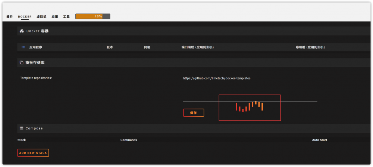373x167 pixels.
Task: Click the 应用程序 column header
Action: (x=36, y=47)
